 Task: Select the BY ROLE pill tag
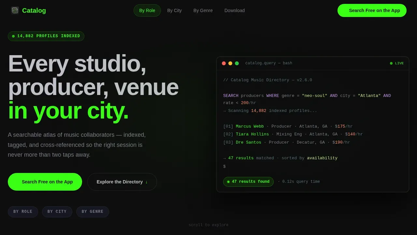click(23, 212)
